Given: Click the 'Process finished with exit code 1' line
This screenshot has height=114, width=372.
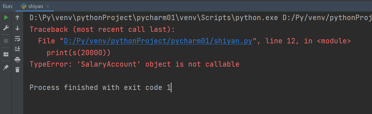Looking at the screenshot, I should click(100, 88).
